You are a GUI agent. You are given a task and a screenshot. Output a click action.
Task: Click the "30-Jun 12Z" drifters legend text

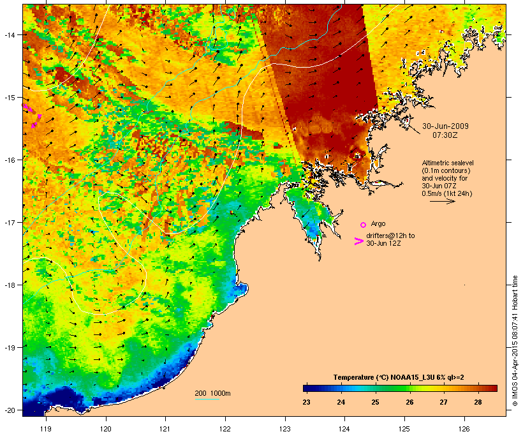coord(383,243)
